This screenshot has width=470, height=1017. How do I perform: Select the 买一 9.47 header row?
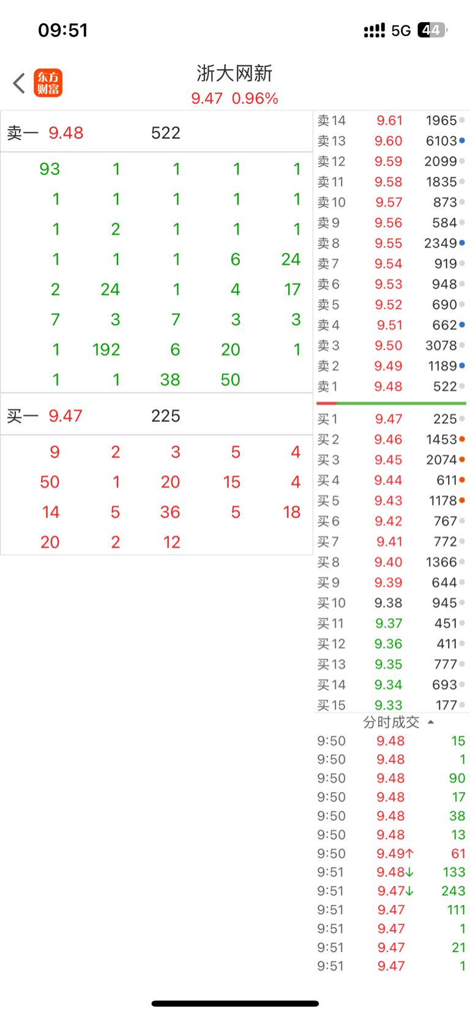(x=157, y=416)
